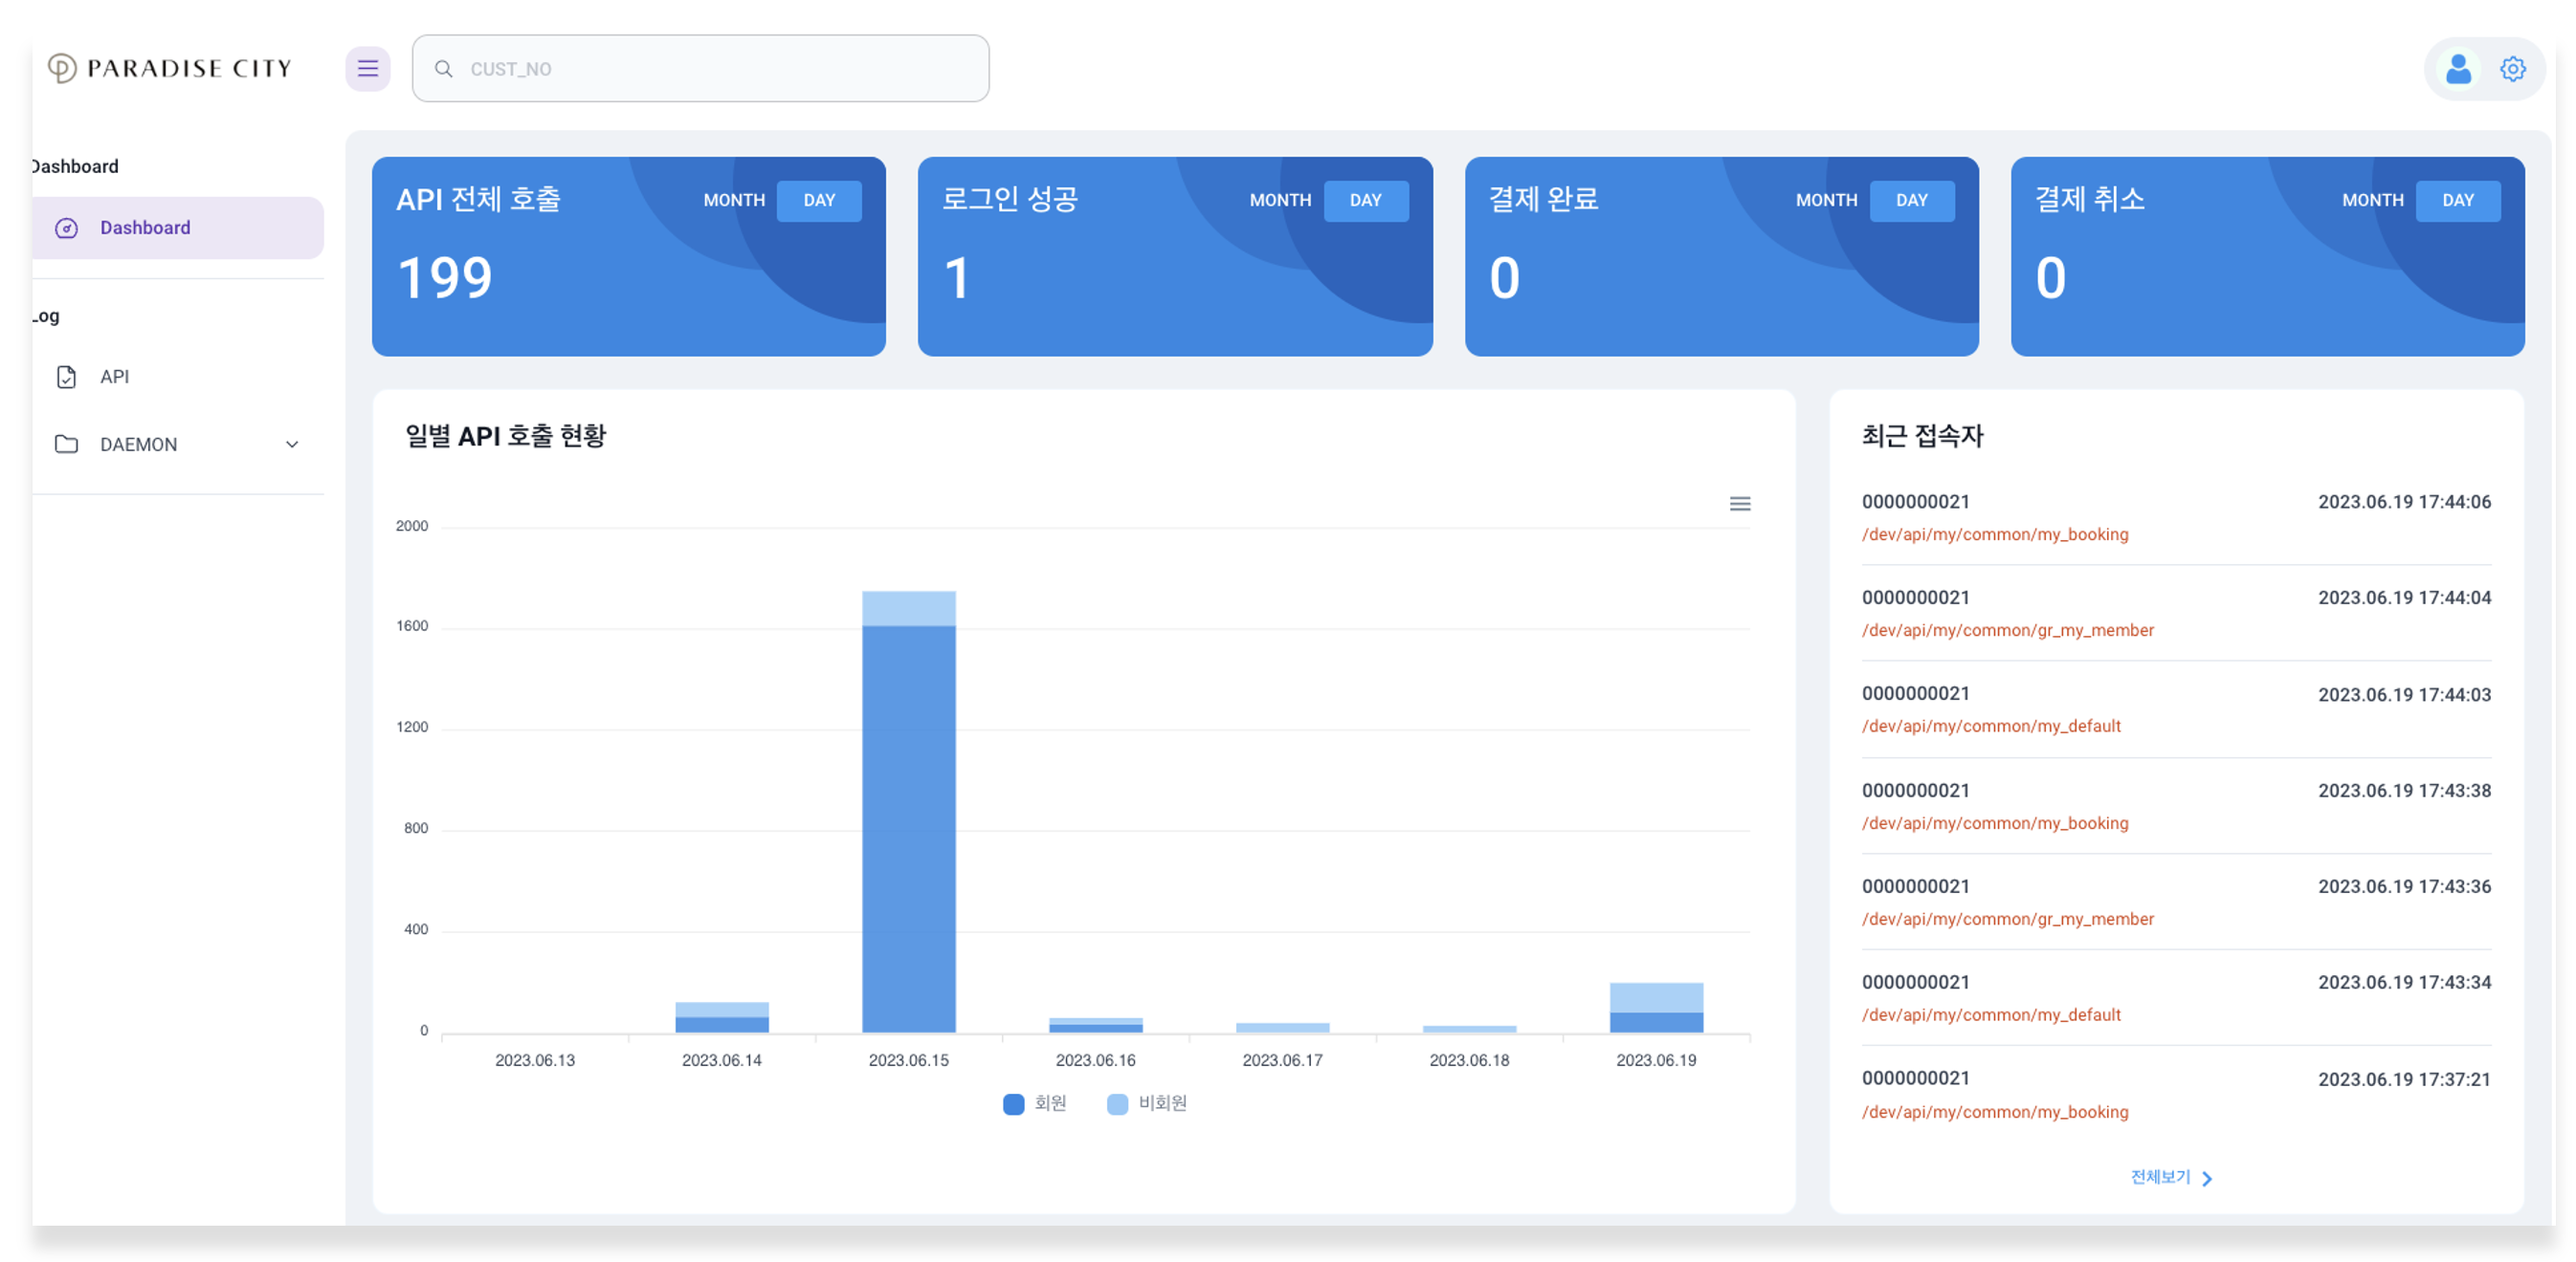Click the API log document icon
The height and width of the screenshot is (1262, 2576).
click(x=66, y=377)
